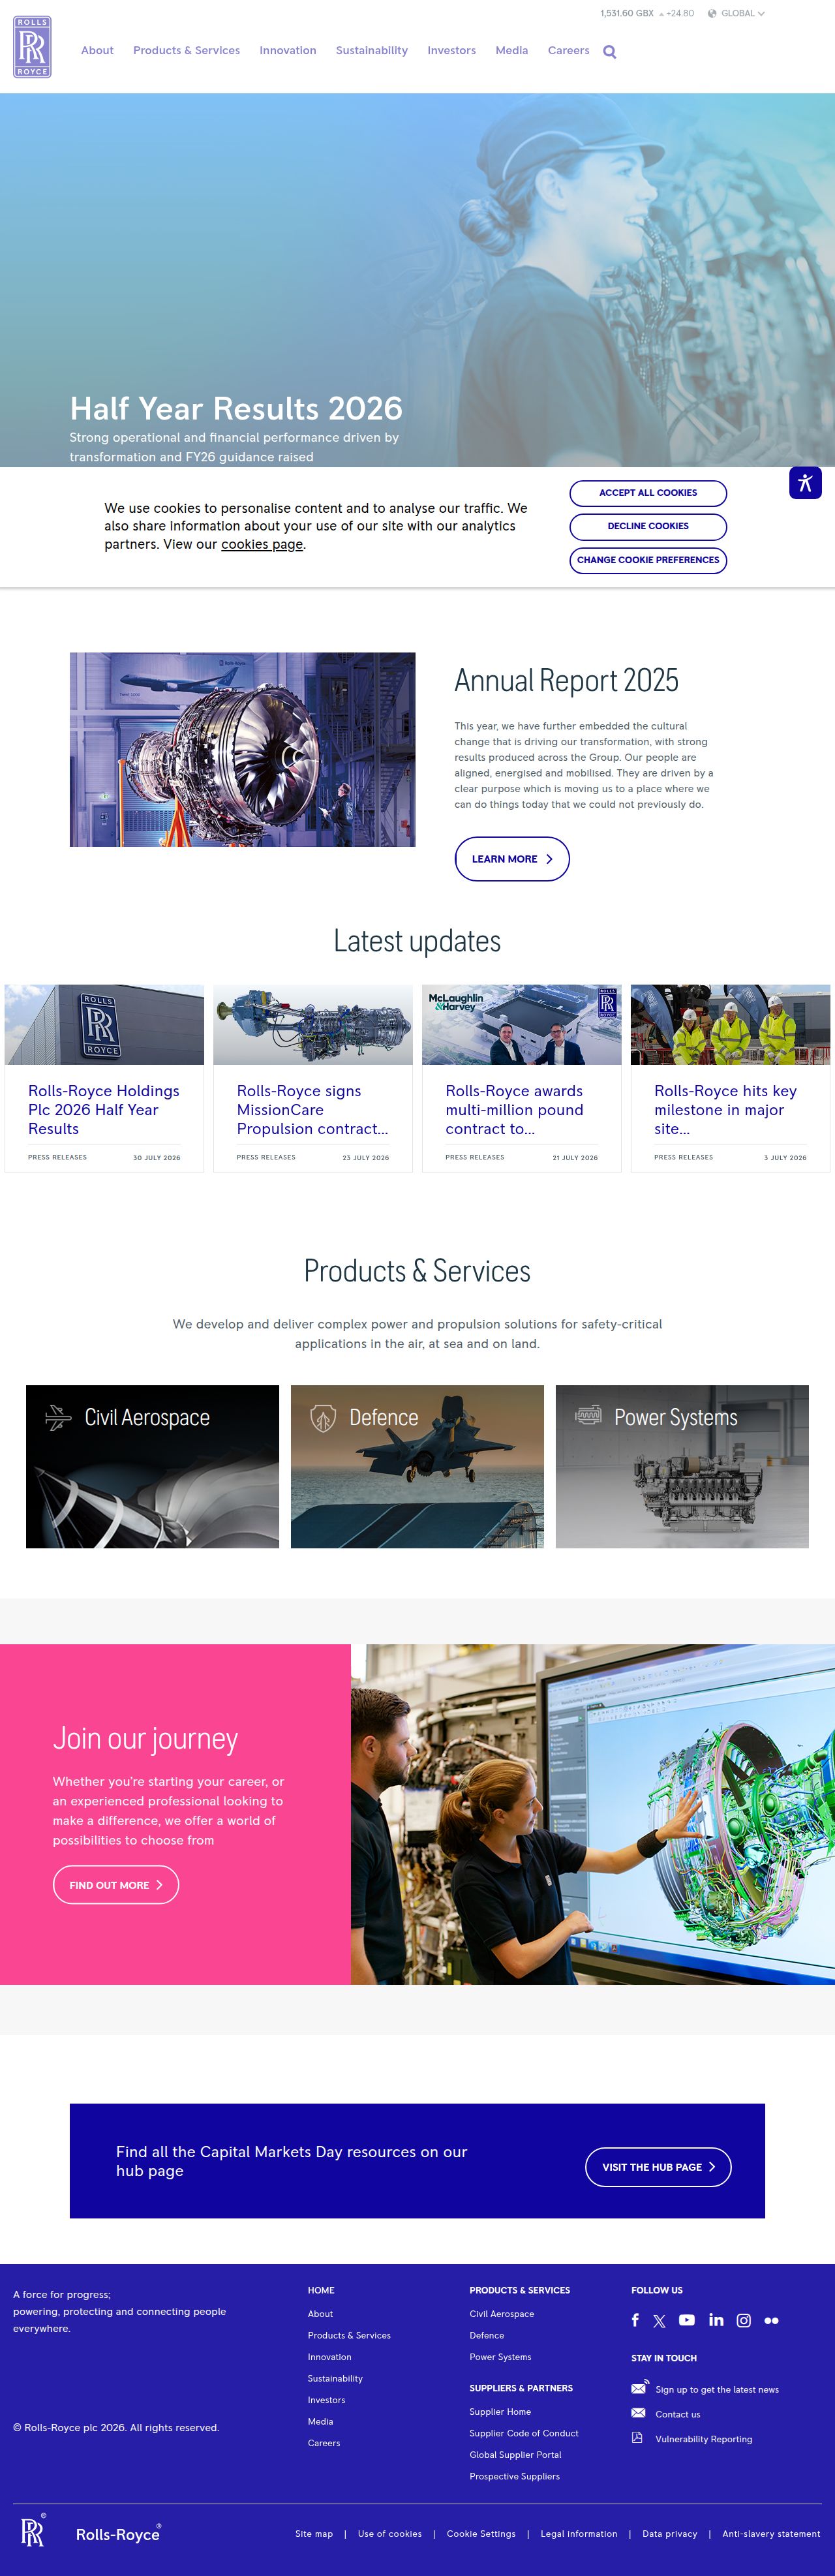Screen dimensions: 835x2576
Task: Open Global Supplier Portal link
Action: pos(515,2455)
